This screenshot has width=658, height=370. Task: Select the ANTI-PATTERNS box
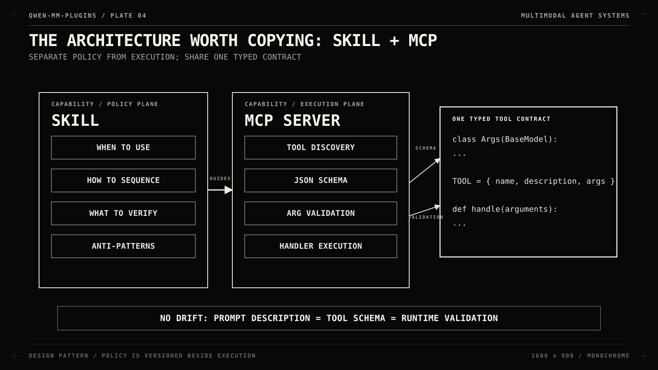pos(123,246)
